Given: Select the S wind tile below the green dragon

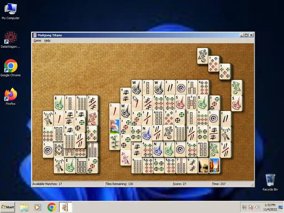Looking at the screenshot, I should (237, 103).
